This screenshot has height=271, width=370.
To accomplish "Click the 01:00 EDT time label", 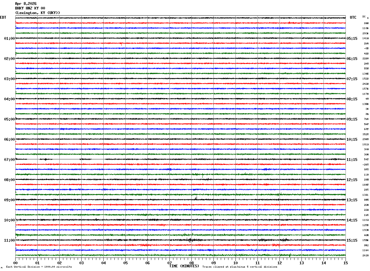I will [x=9, y=39].
